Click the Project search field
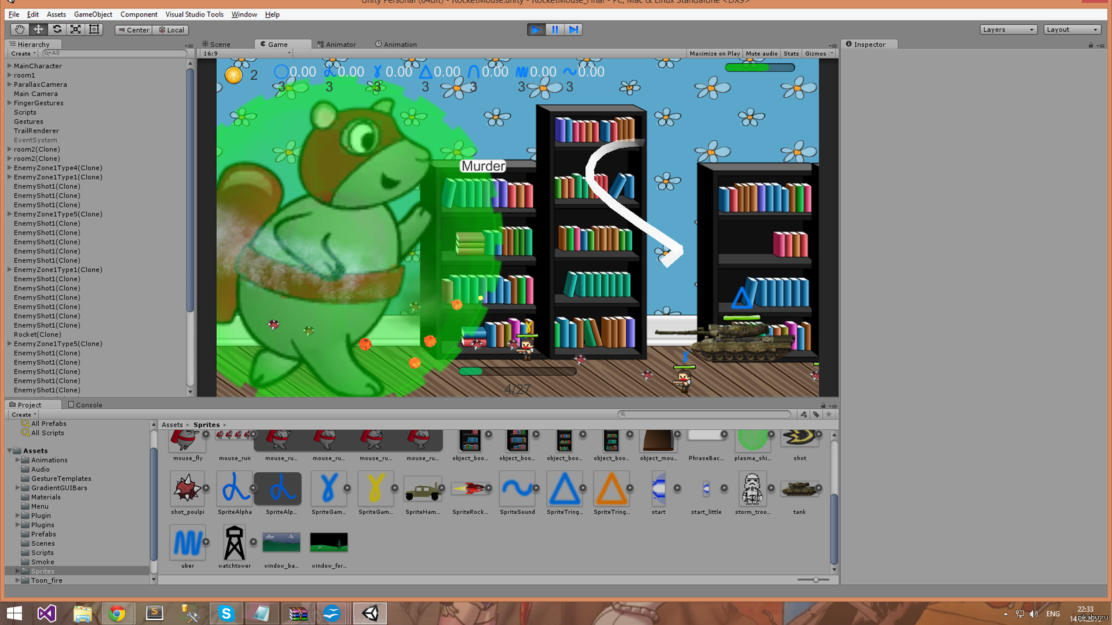1112x625 pixels. (705, 414)
